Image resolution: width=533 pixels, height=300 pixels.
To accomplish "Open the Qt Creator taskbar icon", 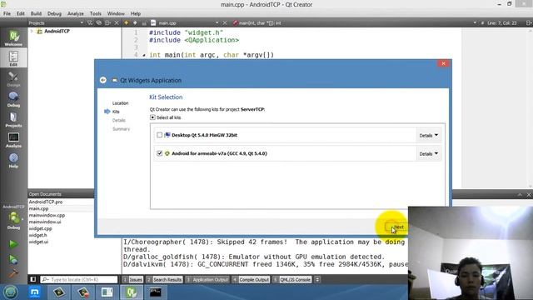I will click(132, 292).
